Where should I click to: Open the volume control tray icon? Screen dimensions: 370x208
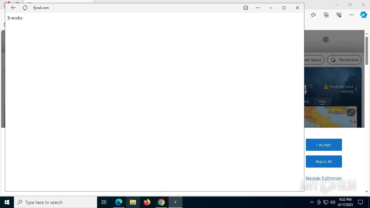click(x=333, y=202)
